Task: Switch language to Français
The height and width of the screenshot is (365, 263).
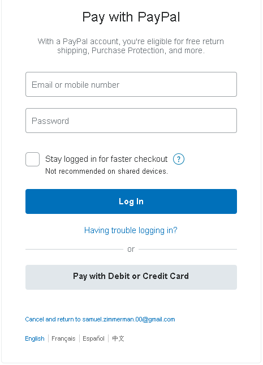Action: 63,338
